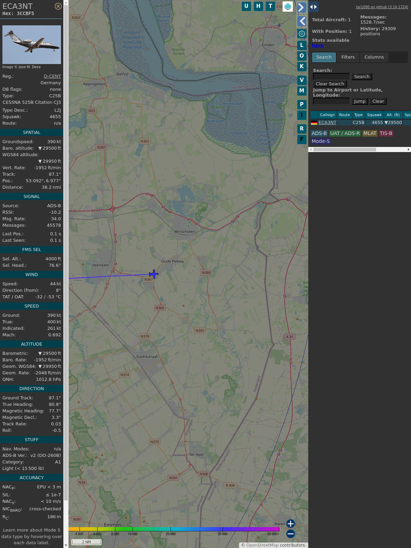
Task: Click the UAT / ADS-R legend label
Action: point(345,134)
